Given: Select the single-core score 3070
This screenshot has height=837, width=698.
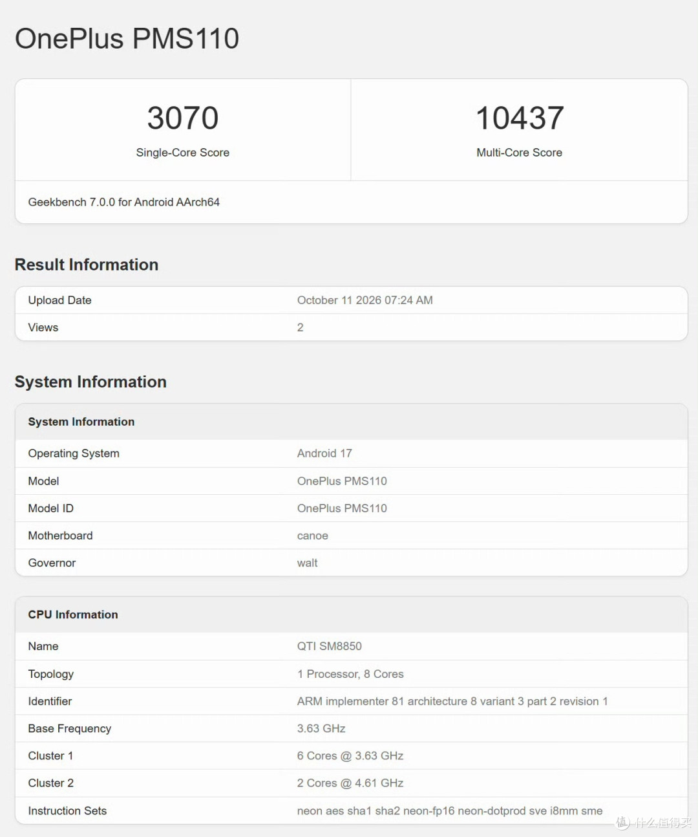Looking at the screenshot, I should coord(183,118).
